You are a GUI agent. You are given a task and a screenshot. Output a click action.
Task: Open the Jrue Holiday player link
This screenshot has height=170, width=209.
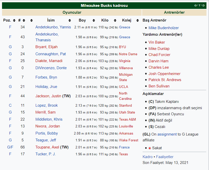click(x=46, y=87)
